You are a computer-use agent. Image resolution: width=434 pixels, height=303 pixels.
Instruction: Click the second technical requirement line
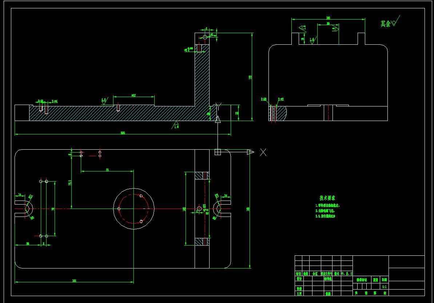[325, 211]
